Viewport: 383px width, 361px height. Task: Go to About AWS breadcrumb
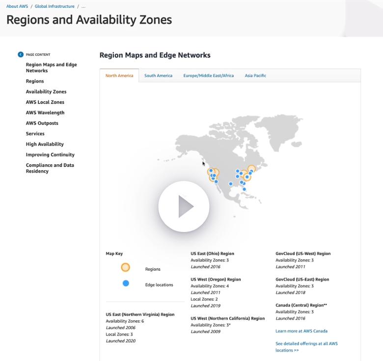tap(17, 6)
